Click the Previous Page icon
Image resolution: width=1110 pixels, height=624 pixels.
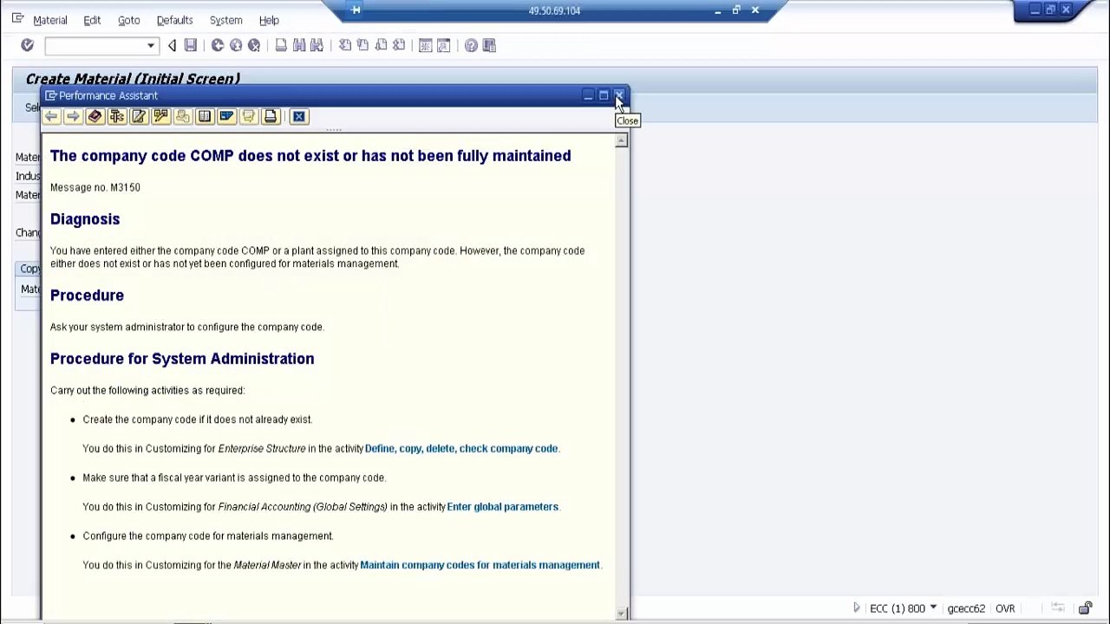point(362,45)
